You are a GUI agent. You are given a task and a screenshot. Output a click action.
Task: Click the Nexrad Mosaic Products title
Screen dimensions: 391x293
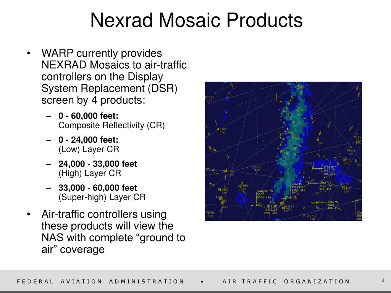(x=196, y=20)
